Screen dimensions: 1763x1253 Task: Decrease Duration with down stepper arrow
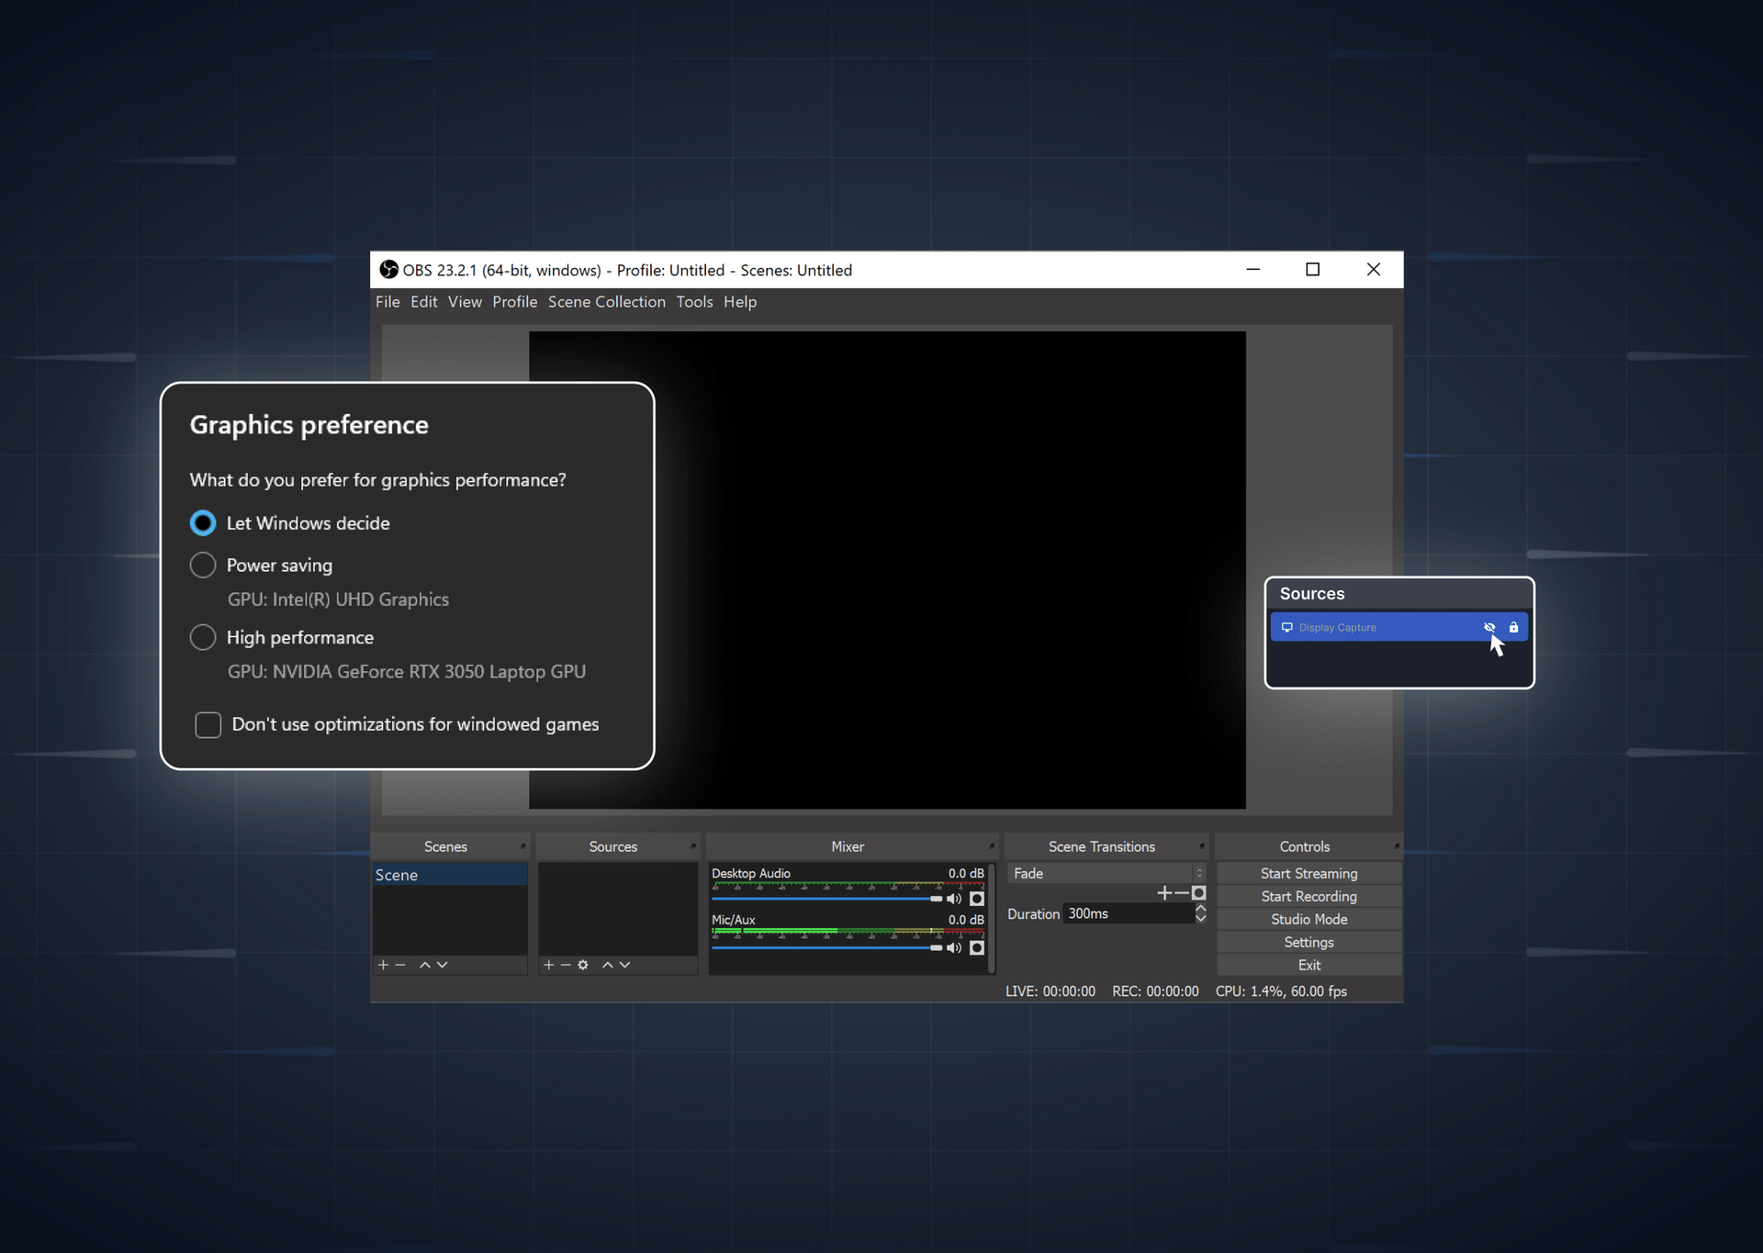tap(1200, 919)
